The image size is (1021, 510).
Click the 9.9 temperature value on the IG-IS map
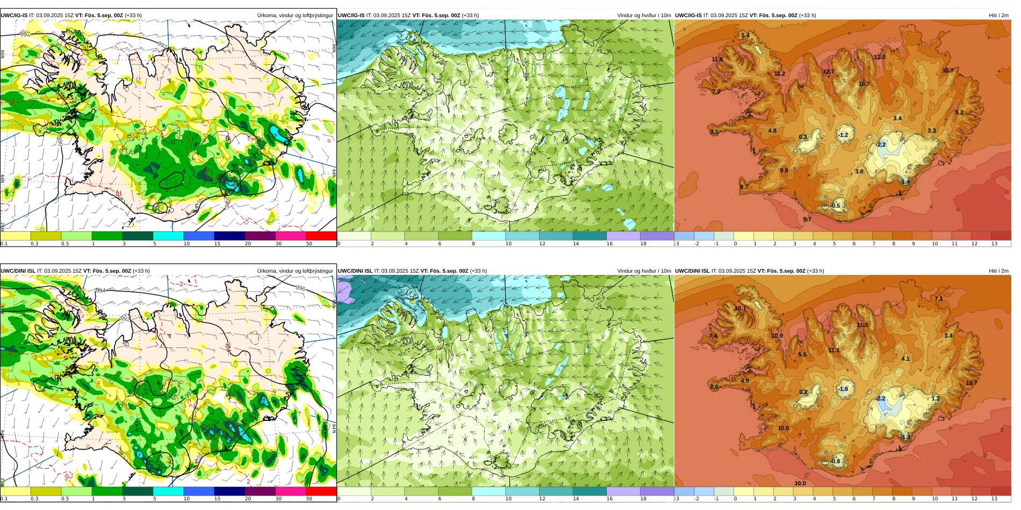(x=784, y=171)
